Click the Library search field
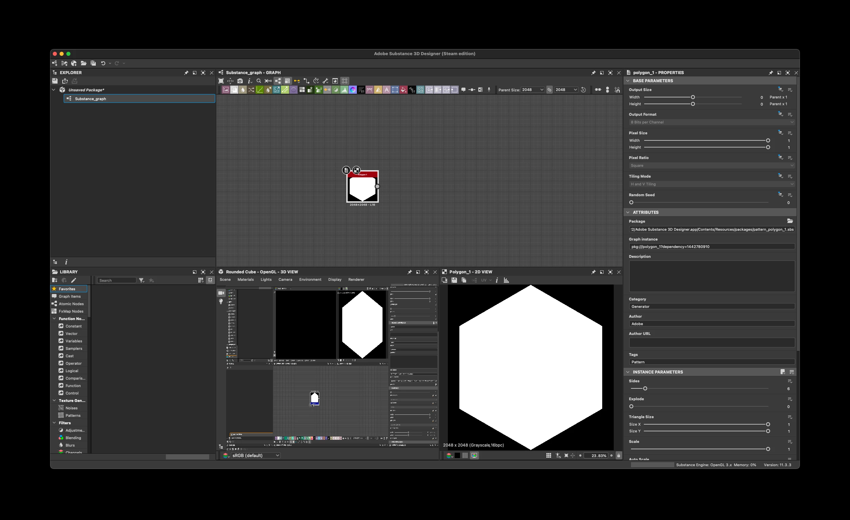Viewport: 850px width, 520px height. click(x=116, y=280)
